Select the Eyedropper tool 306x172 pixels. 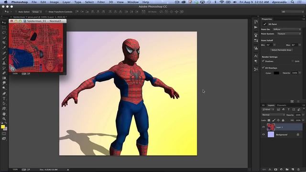[4, 48]
